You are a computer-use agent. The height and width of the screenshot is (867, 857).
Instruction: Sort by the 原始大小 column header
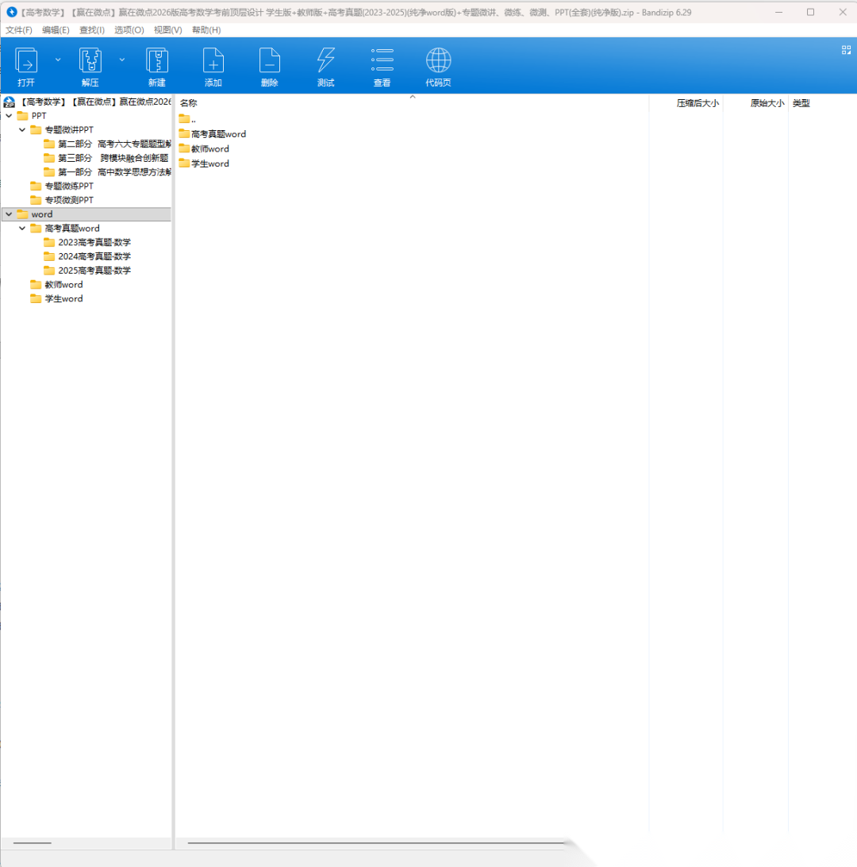point(767,103)
